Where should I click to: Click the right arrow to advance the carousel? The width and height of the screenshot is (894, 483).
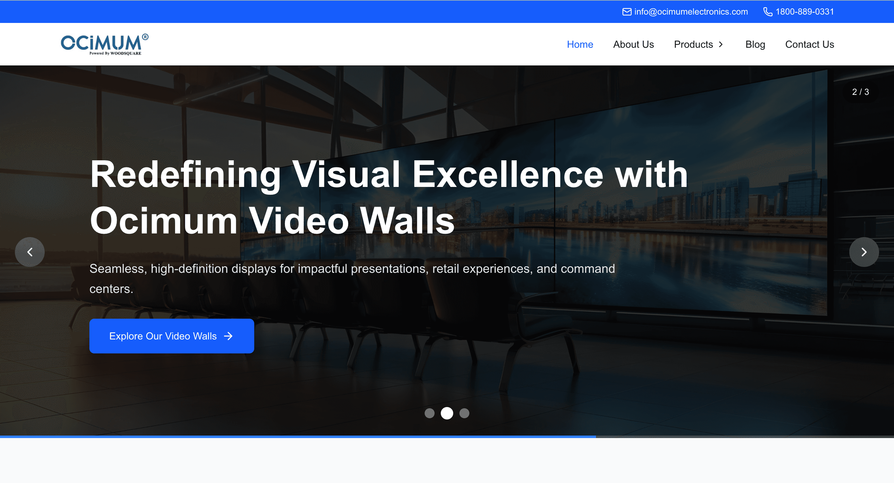click(x=864, y=252)
